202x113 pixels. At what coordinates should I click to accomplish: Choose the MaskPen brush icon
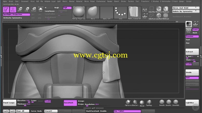[159, 10]
